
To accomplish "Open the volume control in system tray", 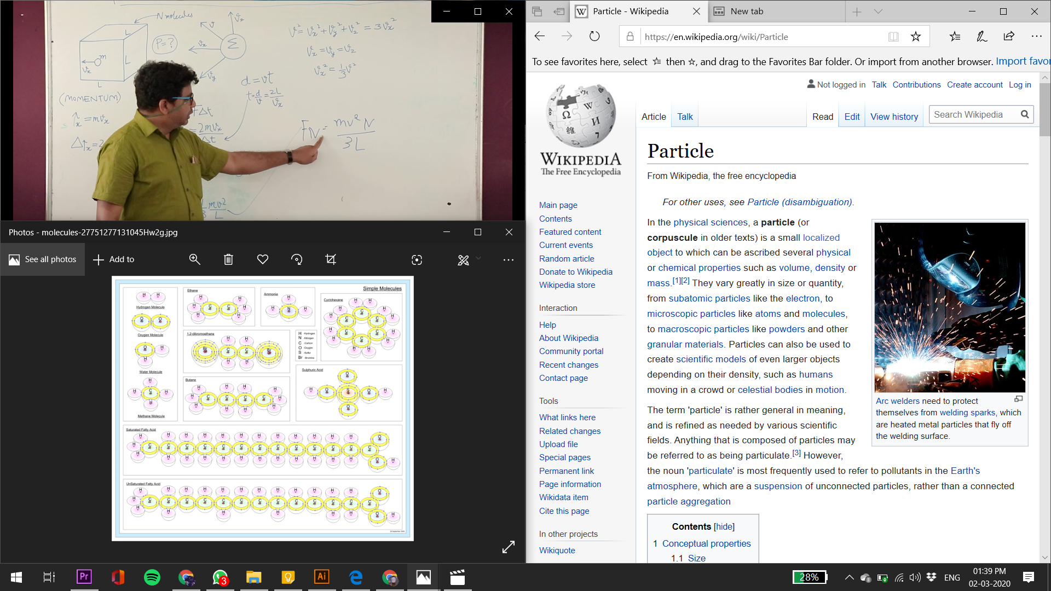I will [x=915, y=577].
